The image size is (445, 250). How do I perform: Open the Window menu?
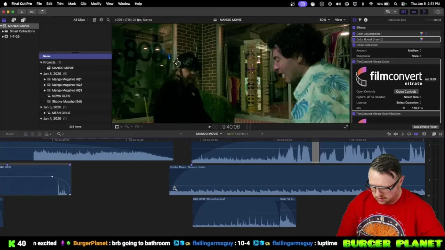pyautogui.click(x=124, y=4)
